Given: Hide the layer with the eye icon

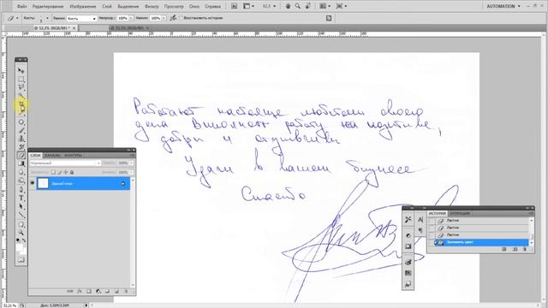Looking at the screenshot, I should (x=33, y=183).
